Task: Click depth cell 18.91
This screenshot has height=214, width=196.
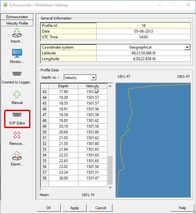Action: [x=63, y=109]
